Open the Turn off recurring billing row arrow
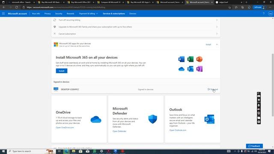Image resolution: width=274 pixels, height=154 pixels. pos(217,20)
